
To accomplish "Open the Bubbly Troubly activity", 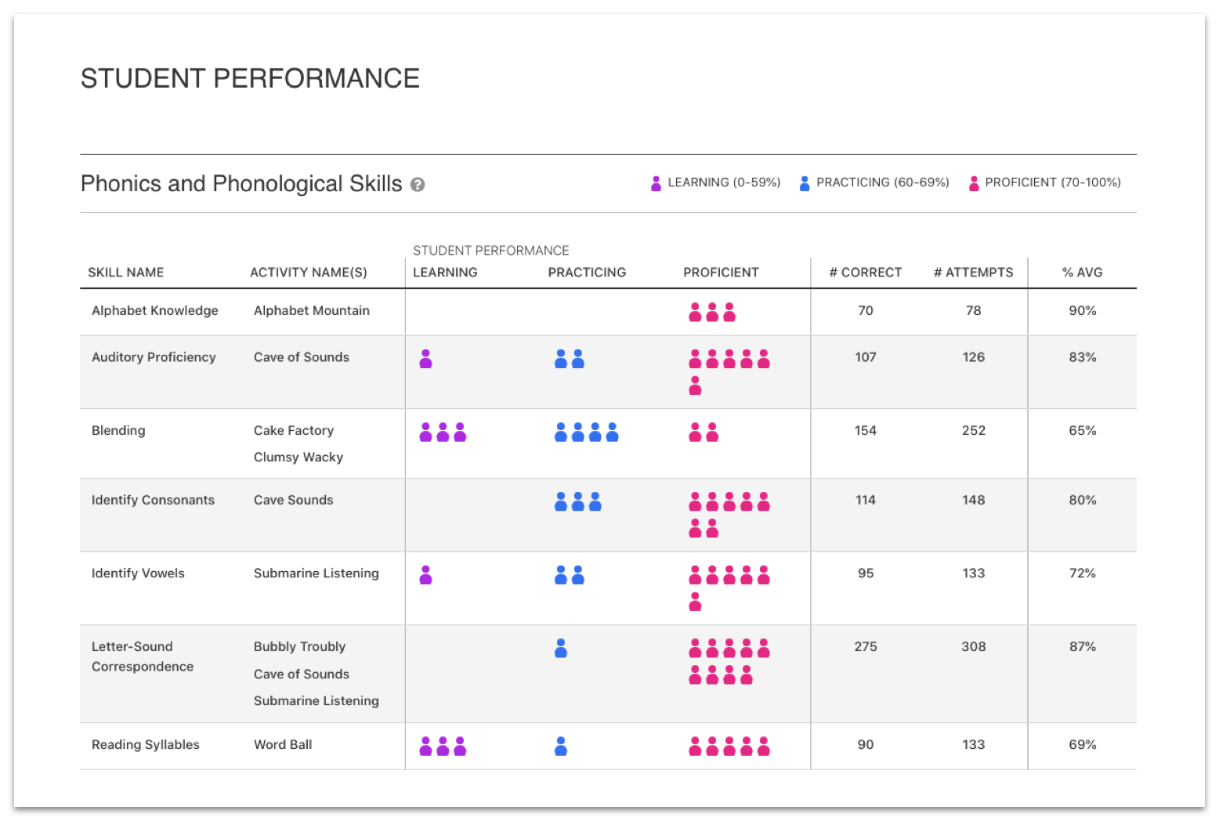I will coord(299,647).
